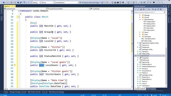Select GroupTeam.cs in Solution Explorer

pos(147,71)
